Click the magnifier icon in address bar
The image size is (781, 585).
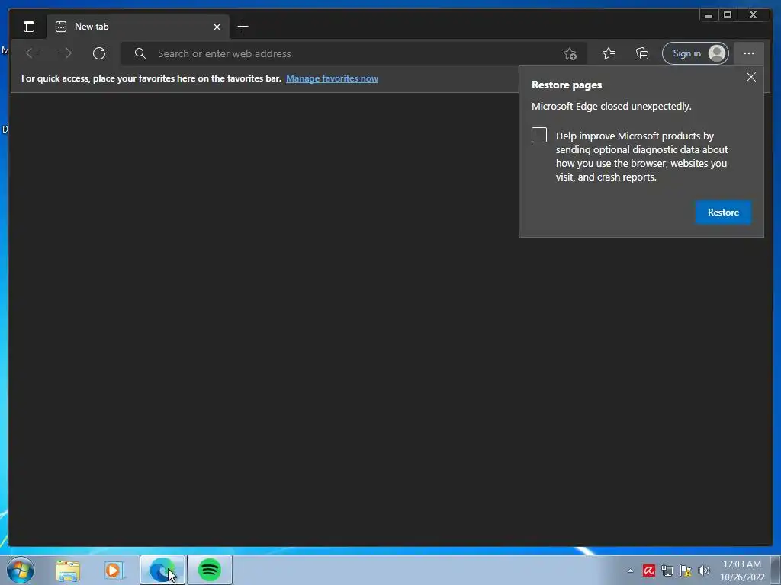pyautogui.click(x=140, y=53)
